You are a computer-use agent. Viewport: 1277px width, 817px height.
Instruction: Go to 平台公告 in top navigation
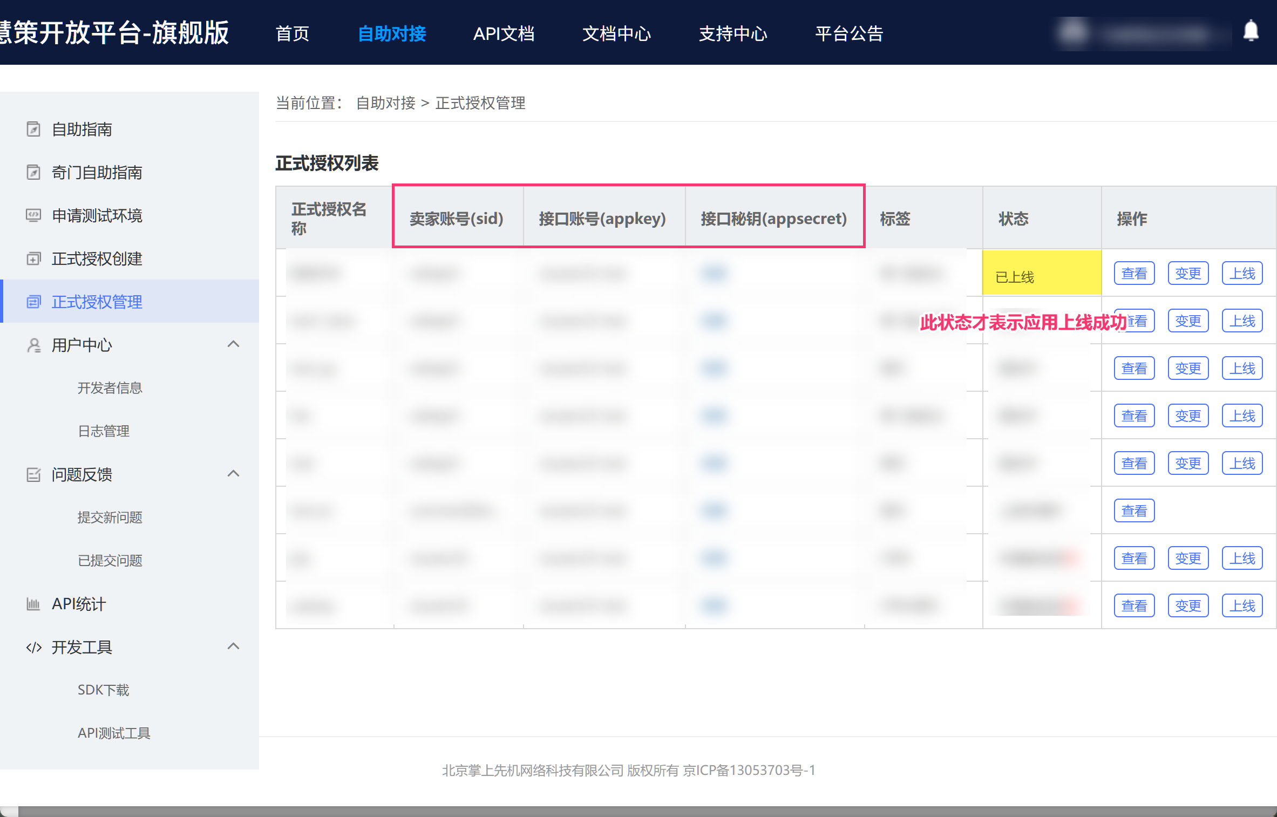848,33
